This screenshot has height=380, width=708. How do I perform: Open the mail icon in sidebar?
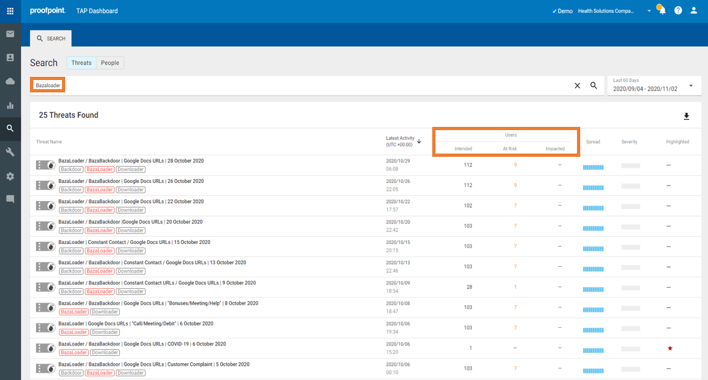10,34
